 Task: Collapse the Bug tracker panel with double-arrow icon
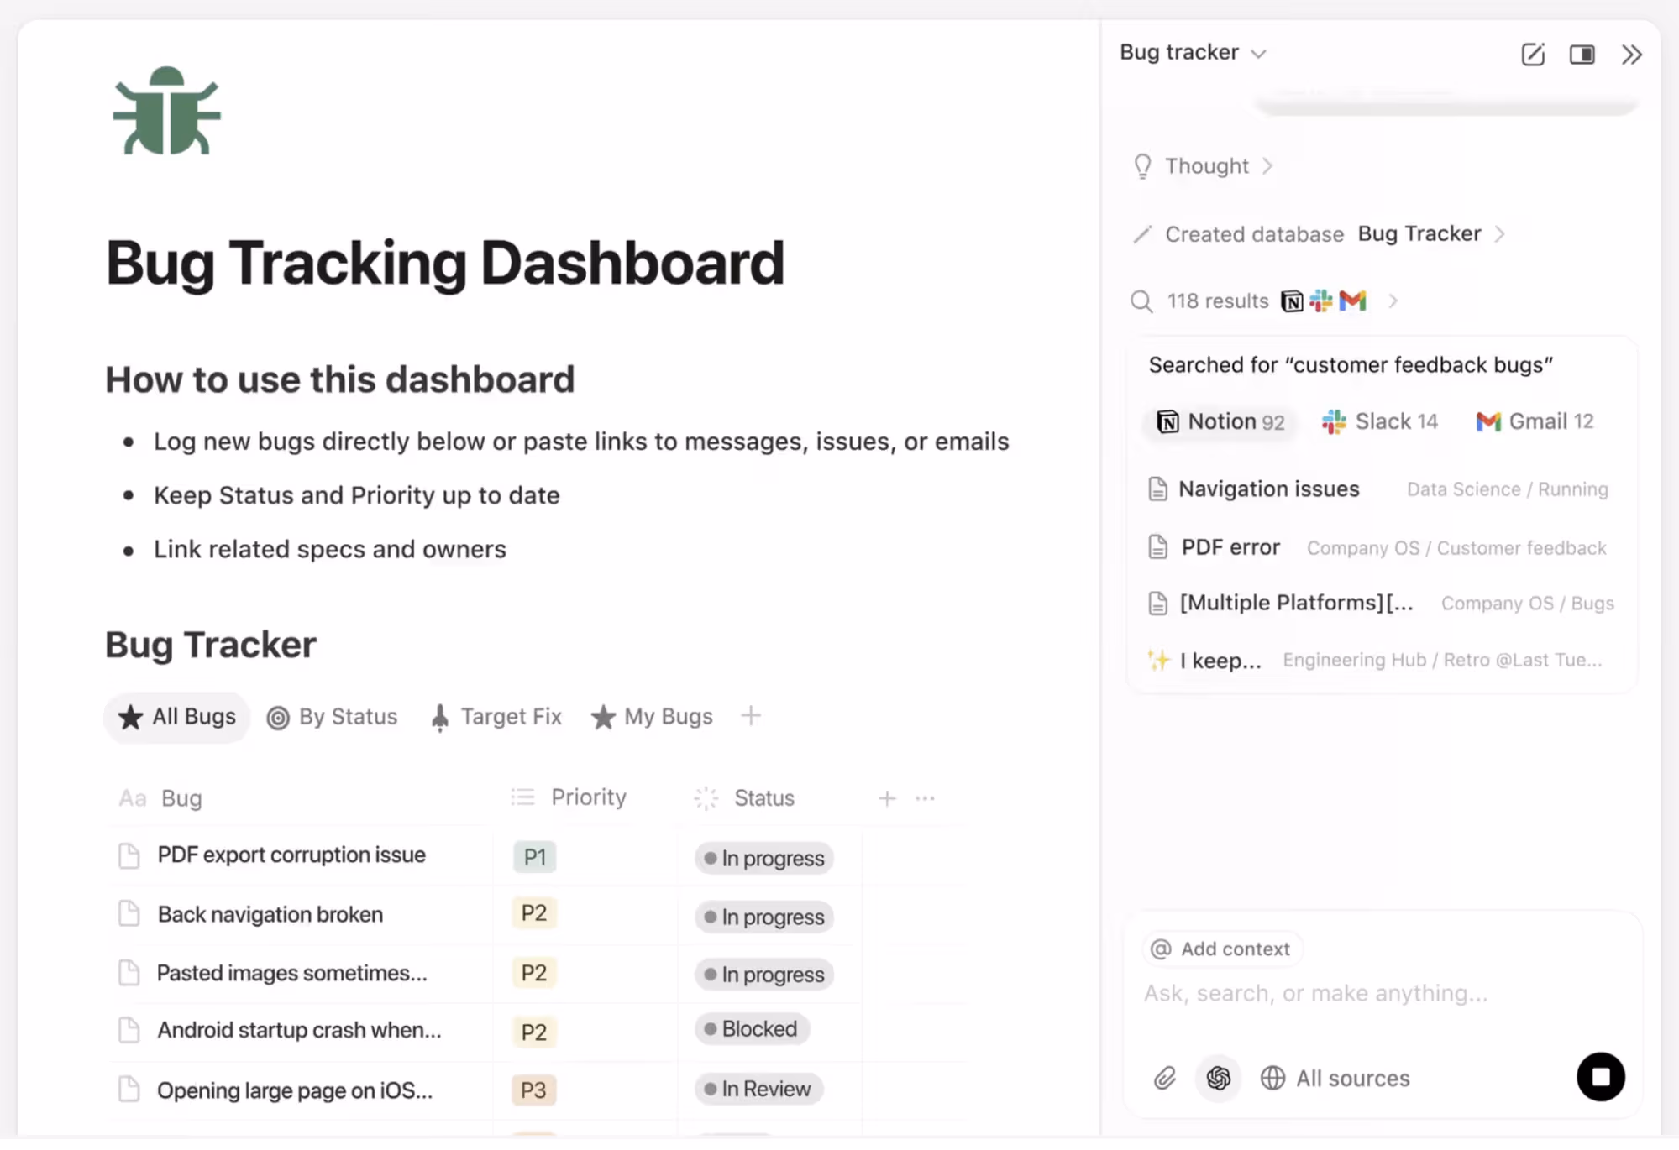click(x=1631, y=54)
